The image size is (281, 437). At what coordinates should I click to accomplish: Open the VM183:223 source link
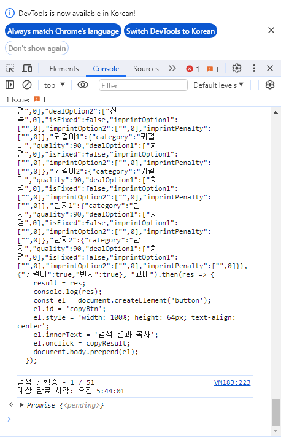pyautogui.click(x=233, y=382)
